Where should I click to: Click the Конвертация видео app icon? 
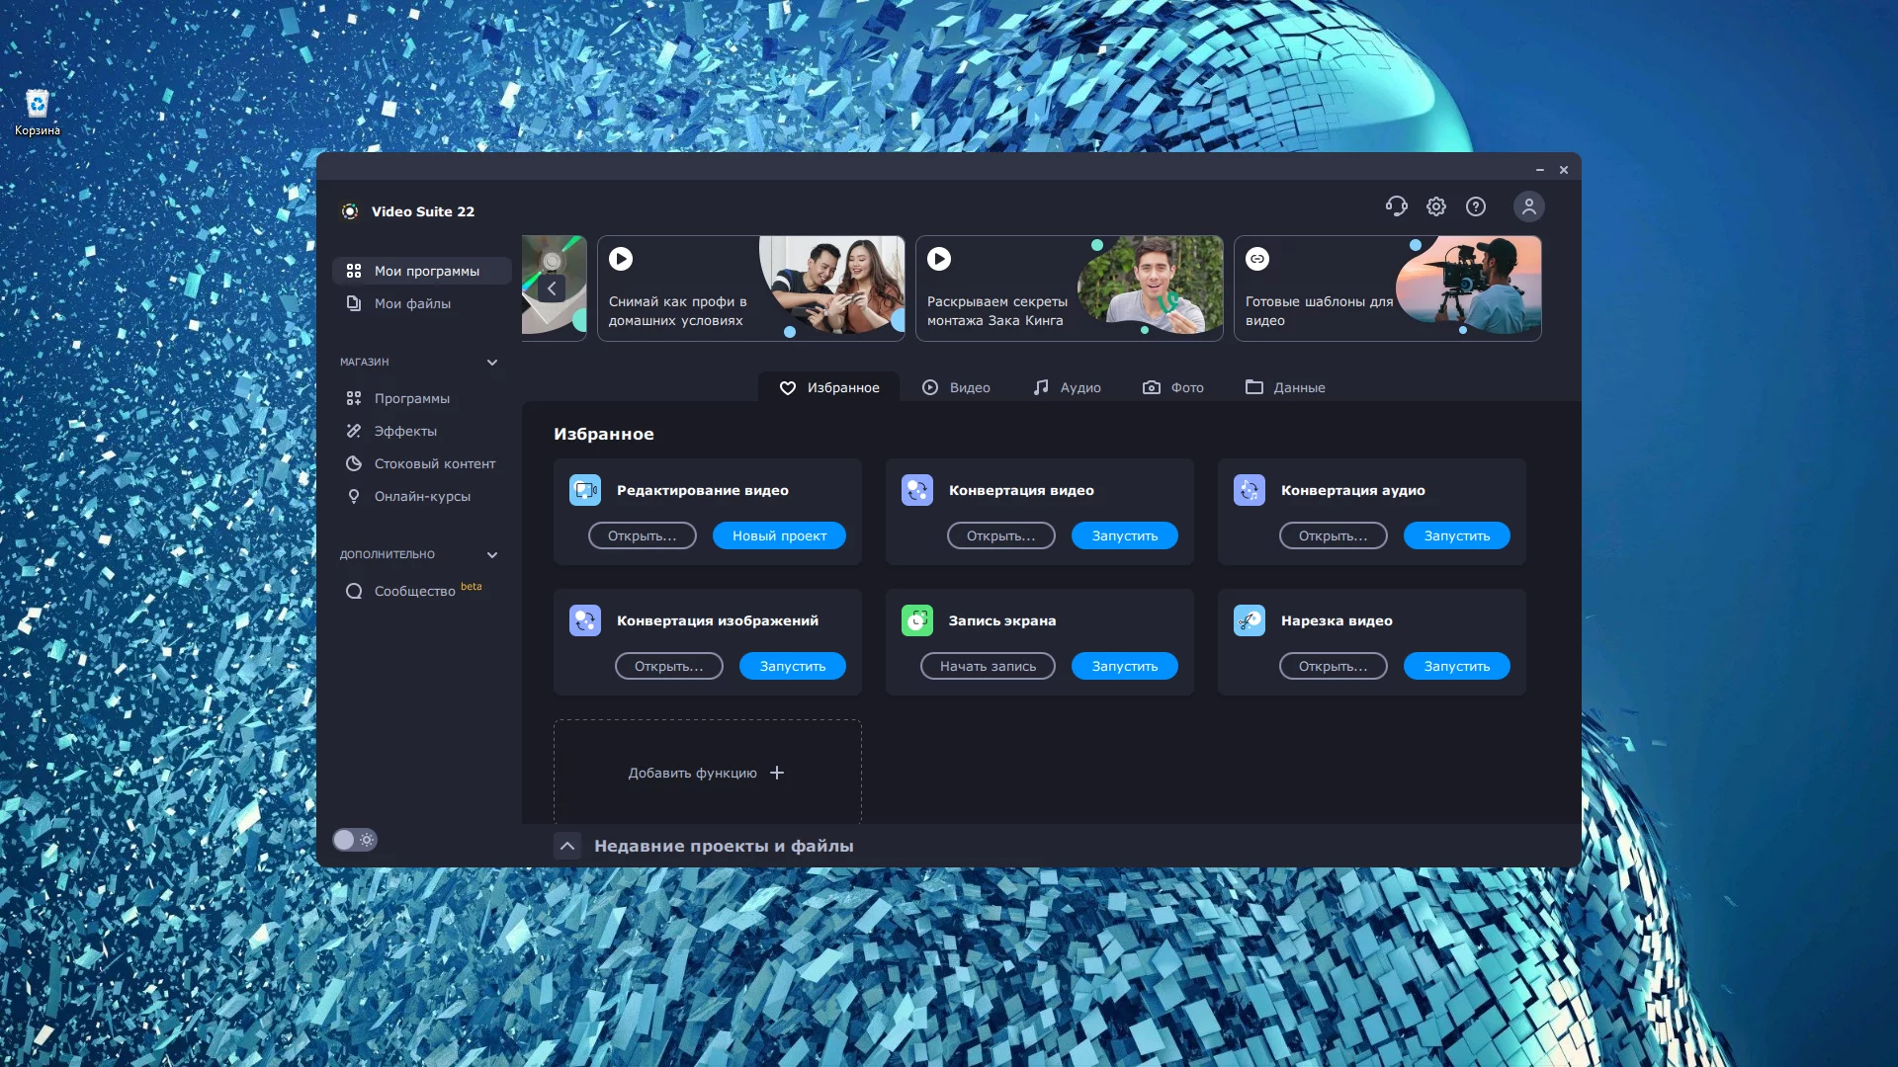coord(917,490)
